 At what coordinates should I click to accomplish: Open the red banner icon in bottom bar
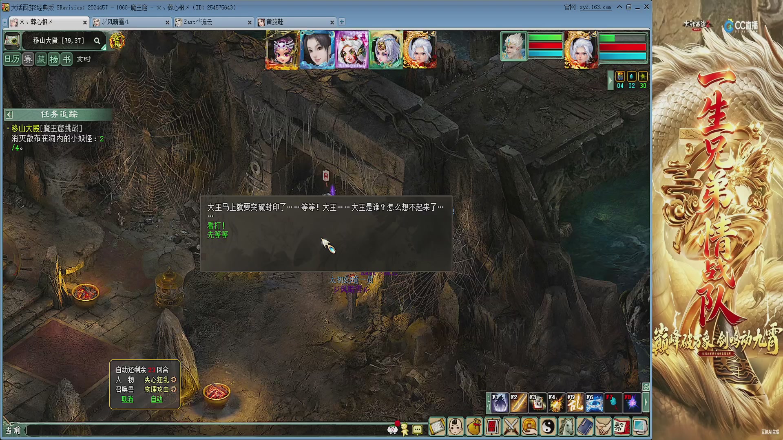coord(493,427)
